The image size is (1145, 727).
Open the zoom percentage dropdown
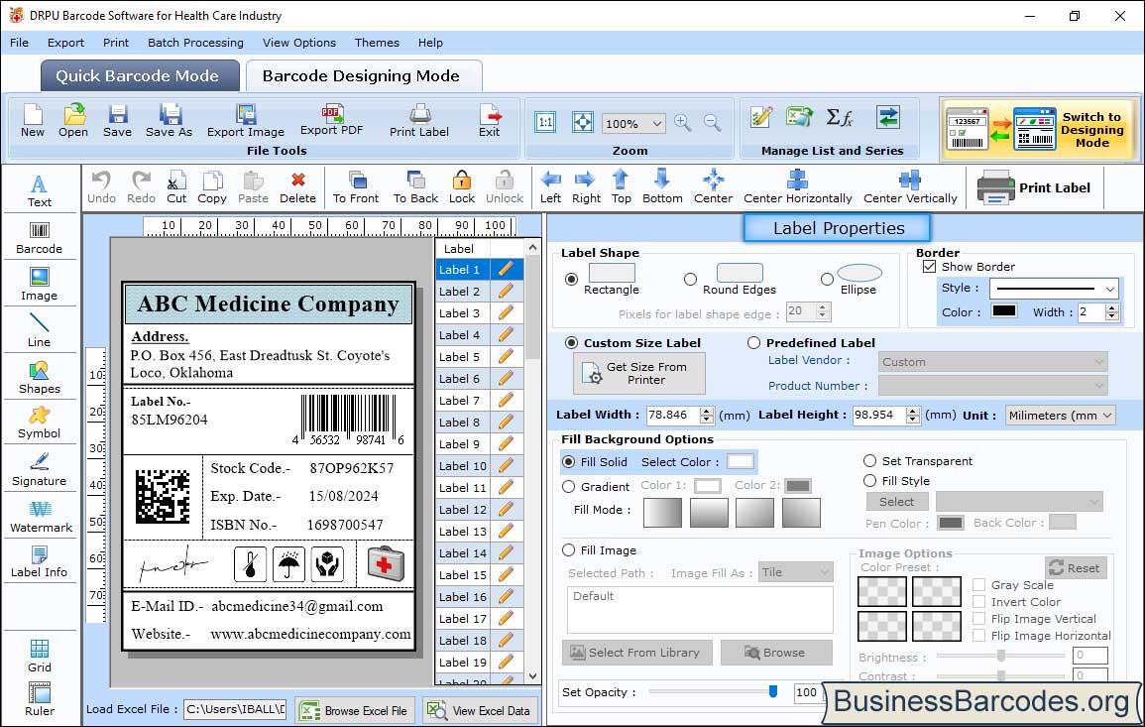click(656, 123)
